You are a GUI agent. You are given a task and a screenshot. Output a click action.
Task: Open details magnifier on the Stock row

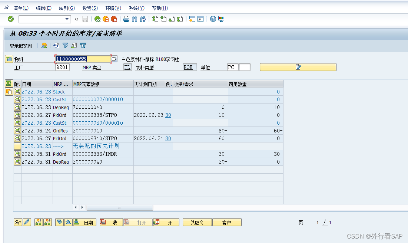[x=17, y=92]
